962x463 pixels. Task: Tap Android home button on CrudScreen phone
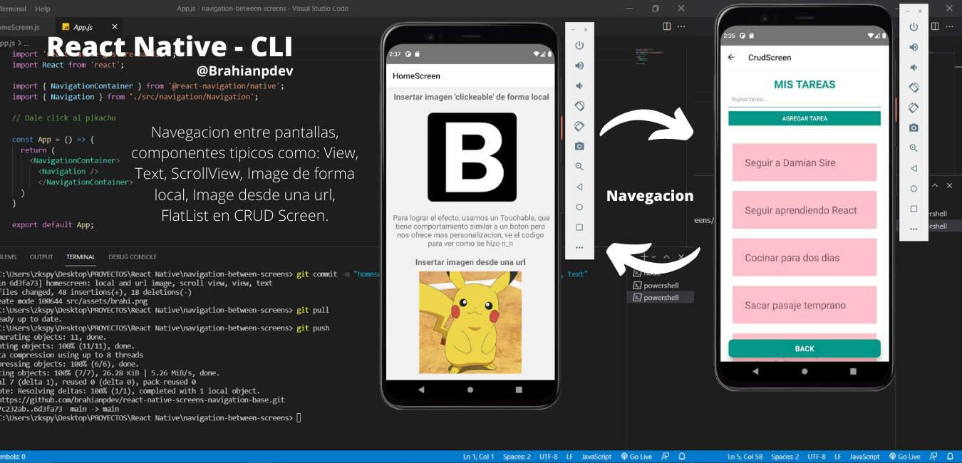click(805, 371)
